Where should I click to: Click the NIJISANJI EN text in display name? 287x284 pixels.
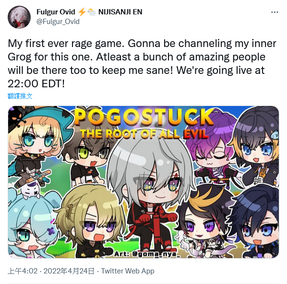point(120,12)
